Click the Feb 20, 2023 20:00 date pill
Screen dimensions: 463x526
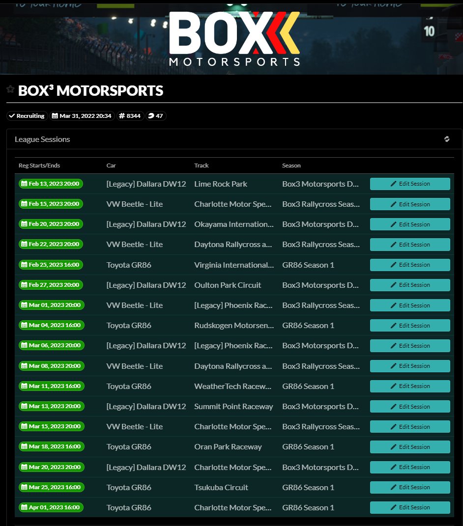click(x=51, y=224)
